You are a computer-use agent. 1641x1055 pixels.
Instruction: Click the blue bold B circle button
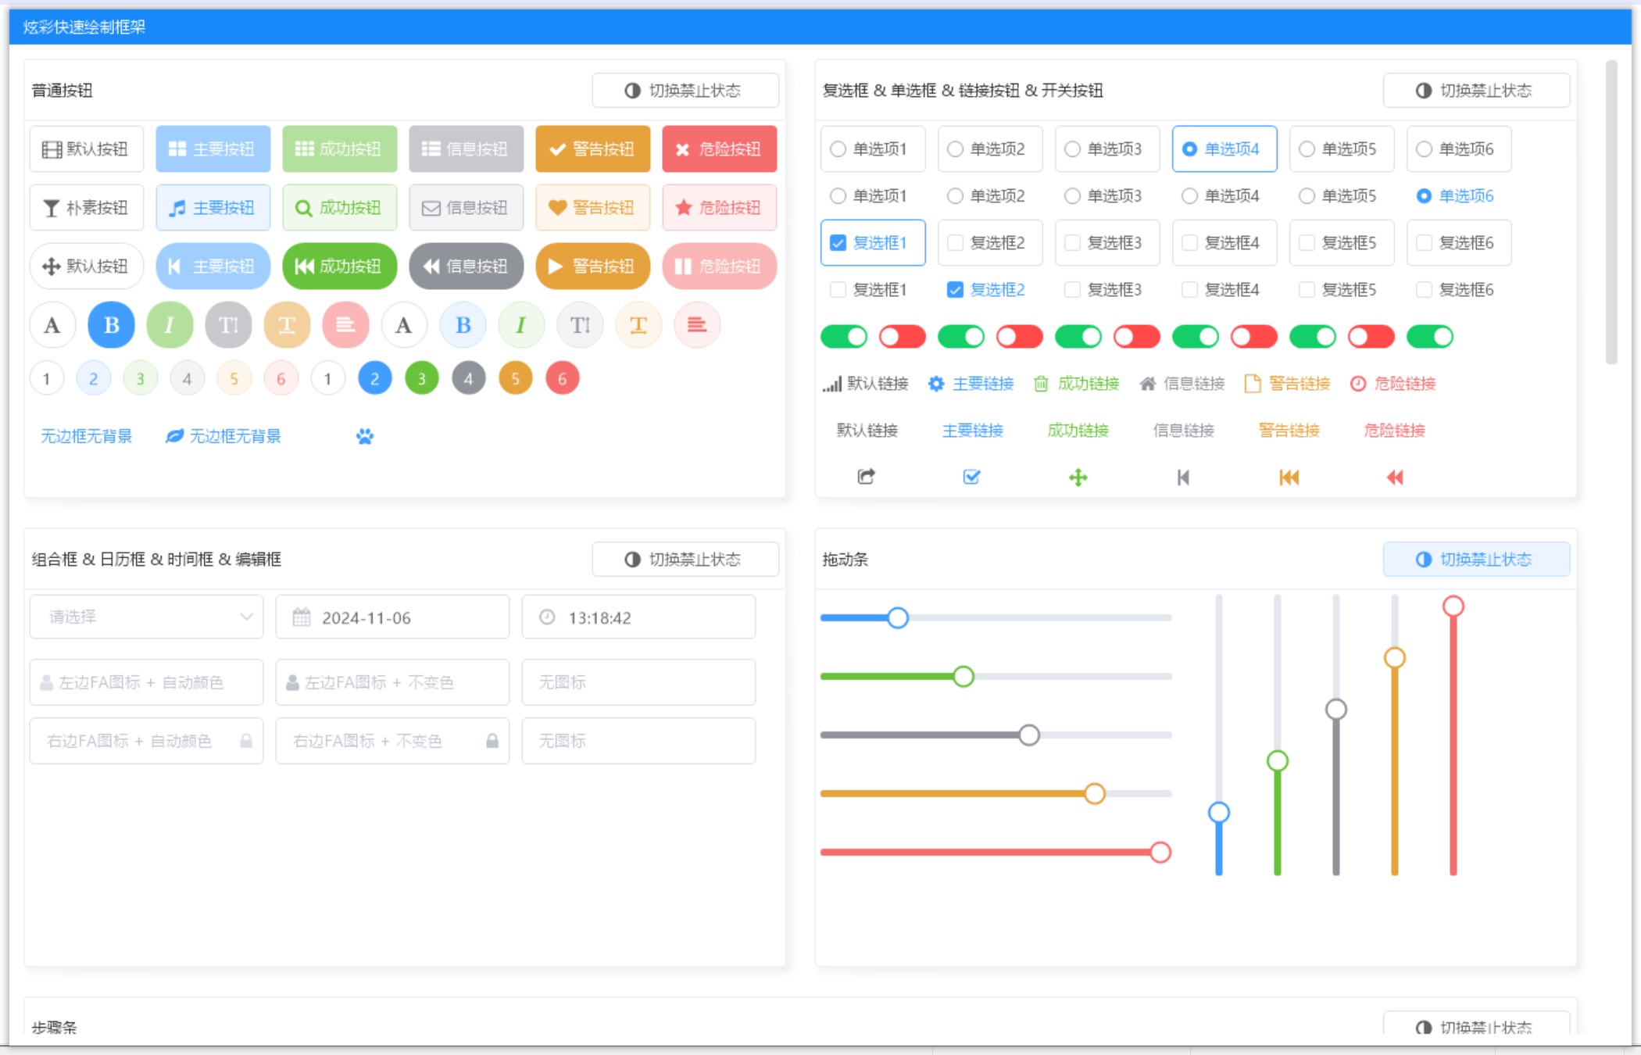[x=111, y=325]
